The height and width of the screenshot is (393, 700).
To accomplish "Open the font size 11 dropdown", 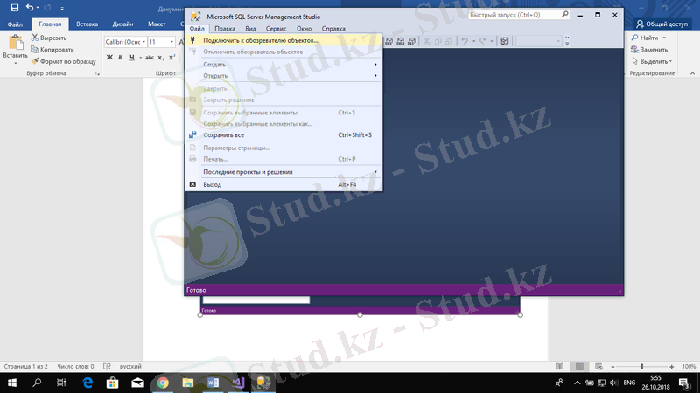I will [x=171, y=42].
